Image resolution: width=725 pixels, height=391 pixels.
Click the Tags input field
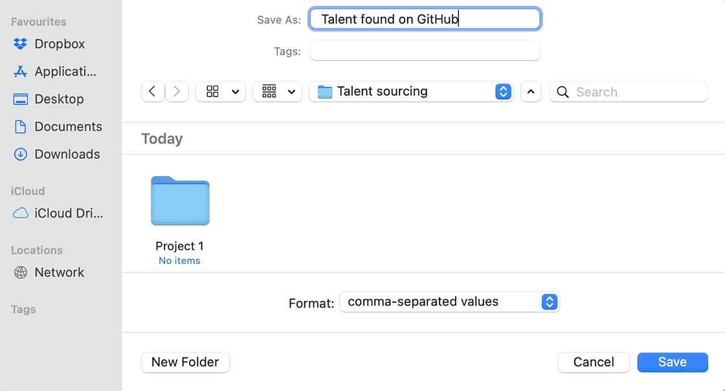425,50
